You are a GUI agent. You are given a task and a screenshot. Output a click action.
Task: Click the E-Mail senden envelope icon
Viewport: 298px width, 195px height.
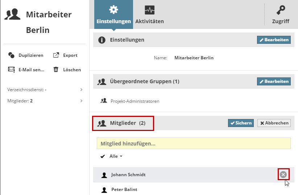(x=11, y=70)
